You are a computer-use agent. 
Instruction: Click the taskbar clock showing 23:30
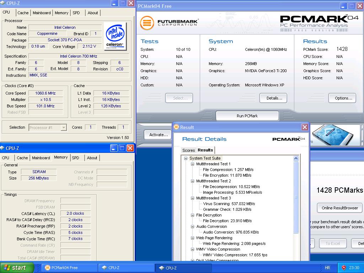(x=354, y=268)
